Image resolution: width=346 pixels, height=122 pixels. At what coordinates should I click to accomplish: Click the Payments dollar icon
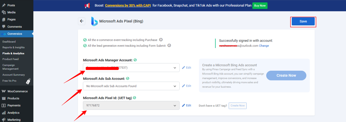coord(4,105)
